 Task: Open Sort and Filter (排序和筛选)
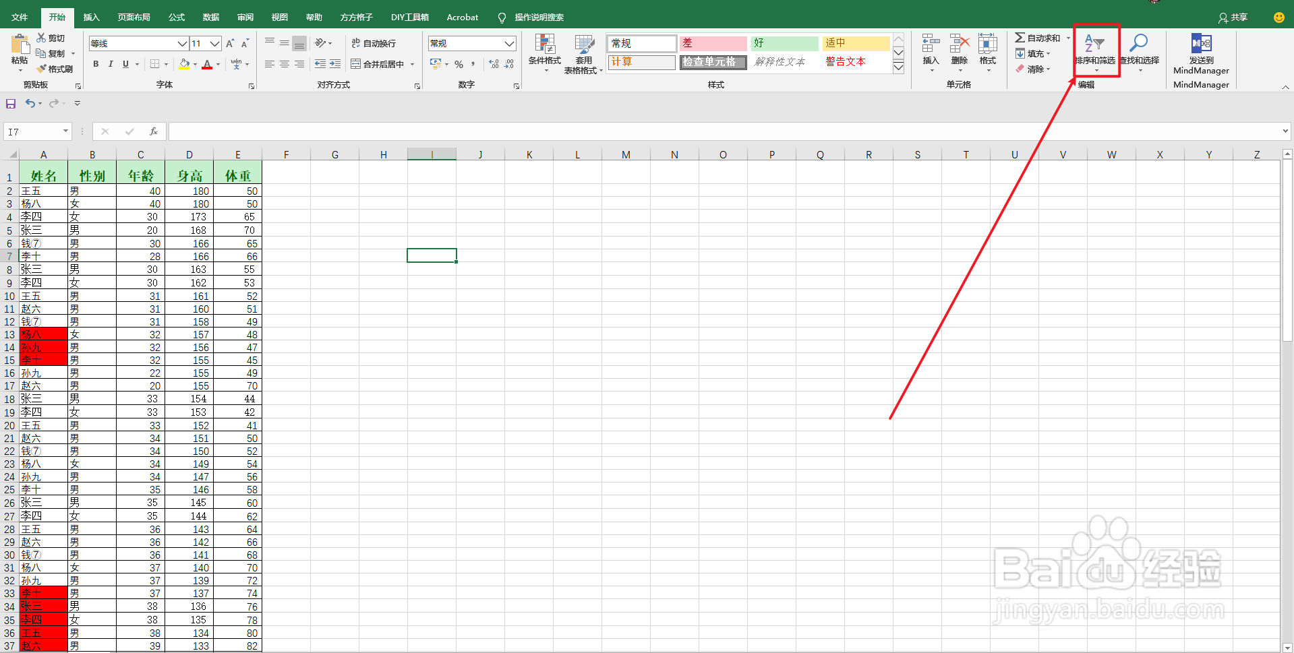coord(1095,52)
